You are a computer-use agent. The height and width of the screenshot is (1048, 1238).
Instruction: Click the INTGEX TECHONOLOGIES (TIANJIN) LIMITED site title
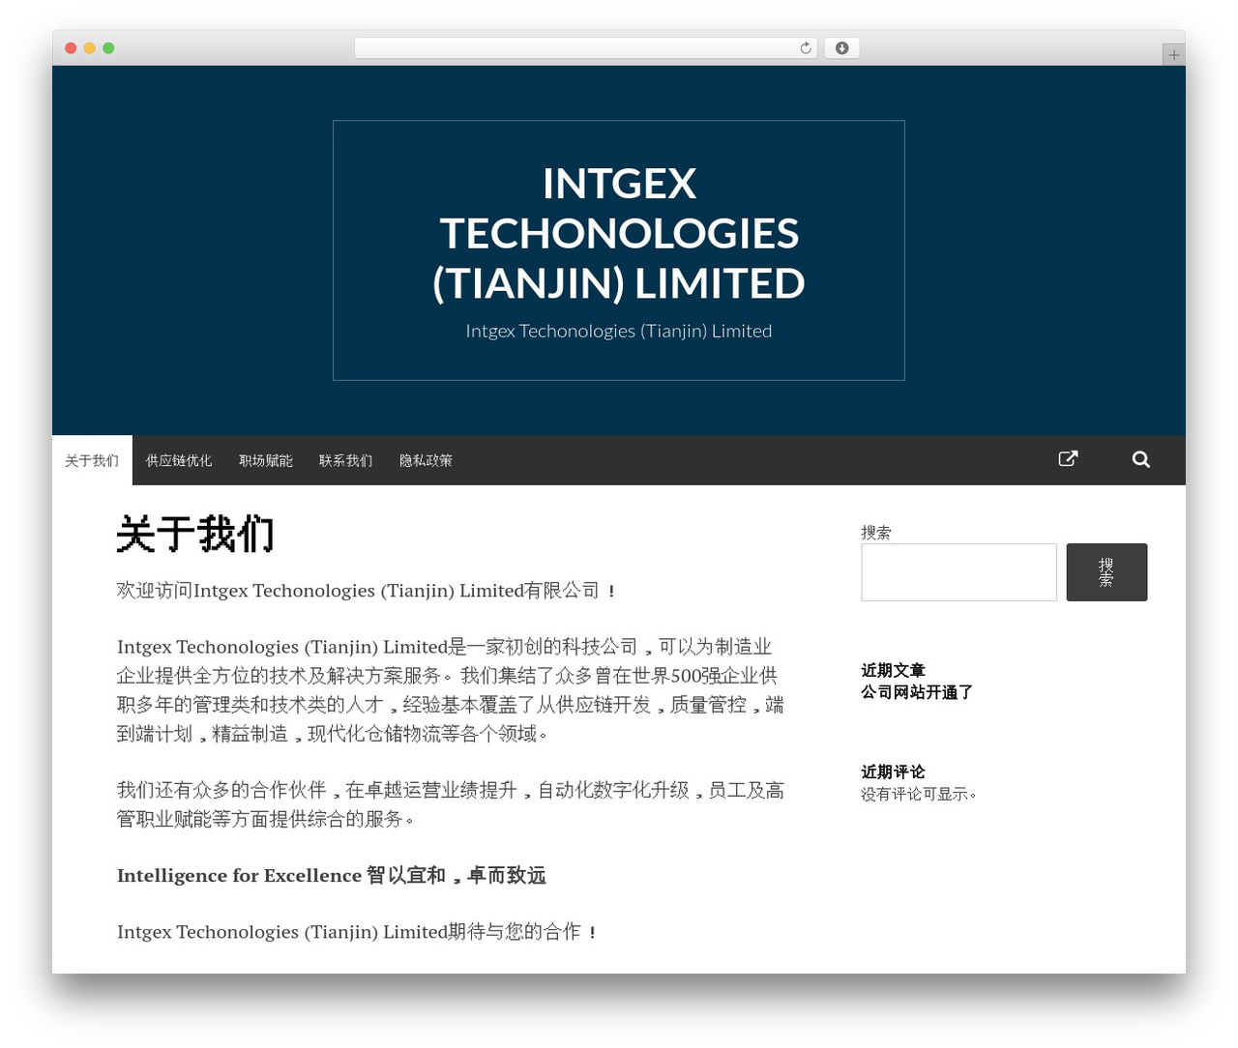[x=619, y=233]
